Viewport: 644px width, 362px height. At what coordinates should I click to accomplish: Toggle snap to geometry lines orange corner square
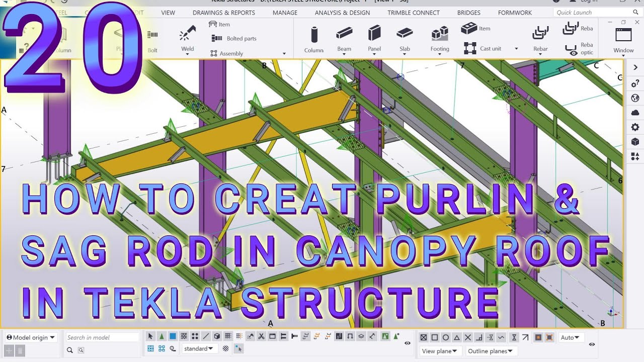(x=549, y=337)
